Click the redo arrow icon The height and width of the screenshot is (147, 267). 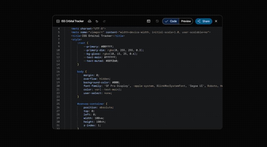point(104,21)
